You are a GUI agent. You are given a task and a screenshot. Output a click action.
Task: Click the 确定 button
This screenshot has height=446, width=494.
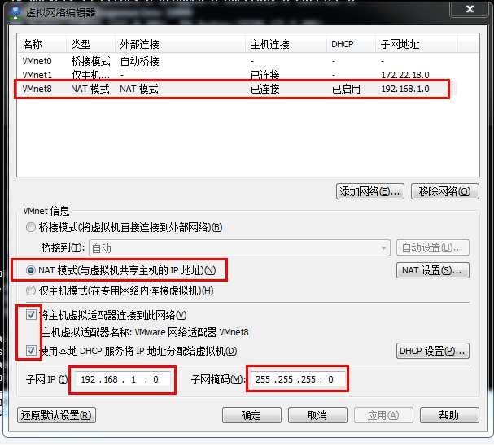pyautogui.click(x=251, y=415)
